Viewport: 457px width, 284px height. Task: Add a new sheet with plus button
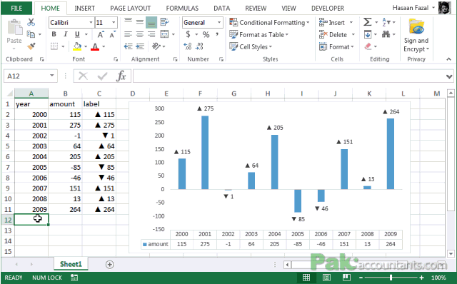(109, 265)
